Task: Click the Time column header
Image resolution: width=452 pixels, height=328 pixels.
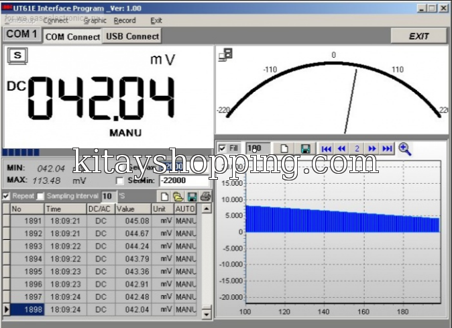Action: coord(66,209)
